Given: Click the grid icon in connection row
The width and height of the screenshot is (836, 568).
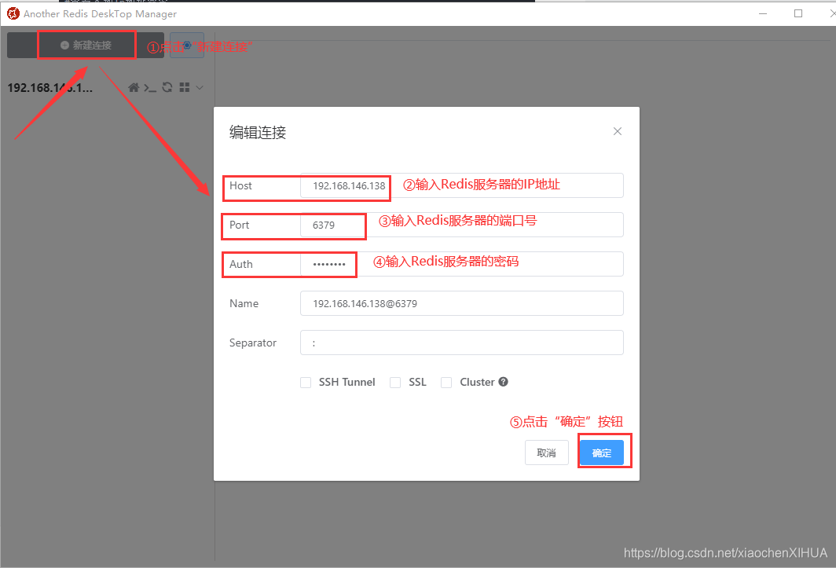Looking at the screenshot, I should coord(185,87).
